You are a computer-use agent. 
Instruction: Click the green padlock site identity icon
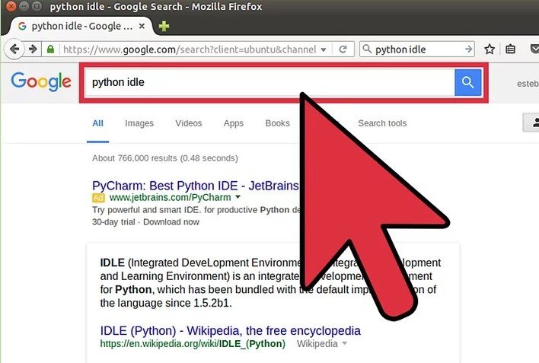50,49
